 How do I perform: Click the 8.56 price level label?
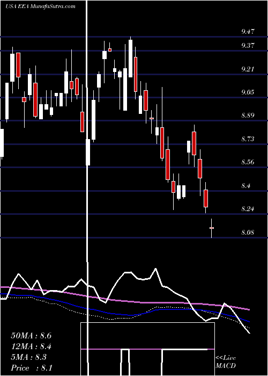click(248, 162)
